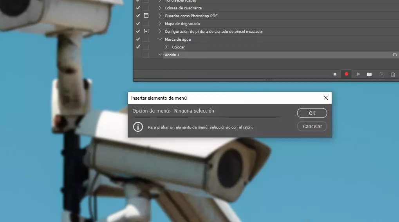
Task: Click the create new action icon
Action: coord(382,74)
